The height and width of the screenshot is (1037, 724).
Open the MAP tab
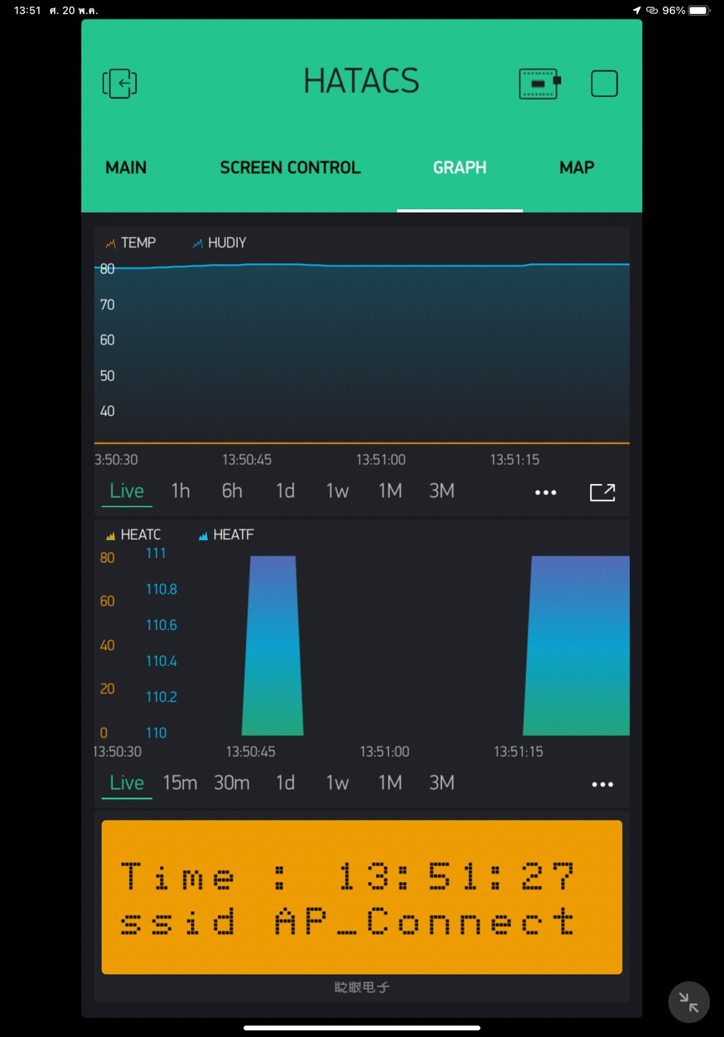[576, 168]
